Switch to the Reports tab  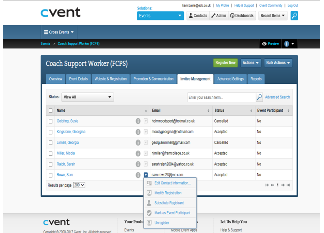(x=256, y=79)
